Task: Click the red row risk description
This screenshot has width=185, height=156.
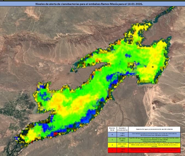Action: point(153,150)
